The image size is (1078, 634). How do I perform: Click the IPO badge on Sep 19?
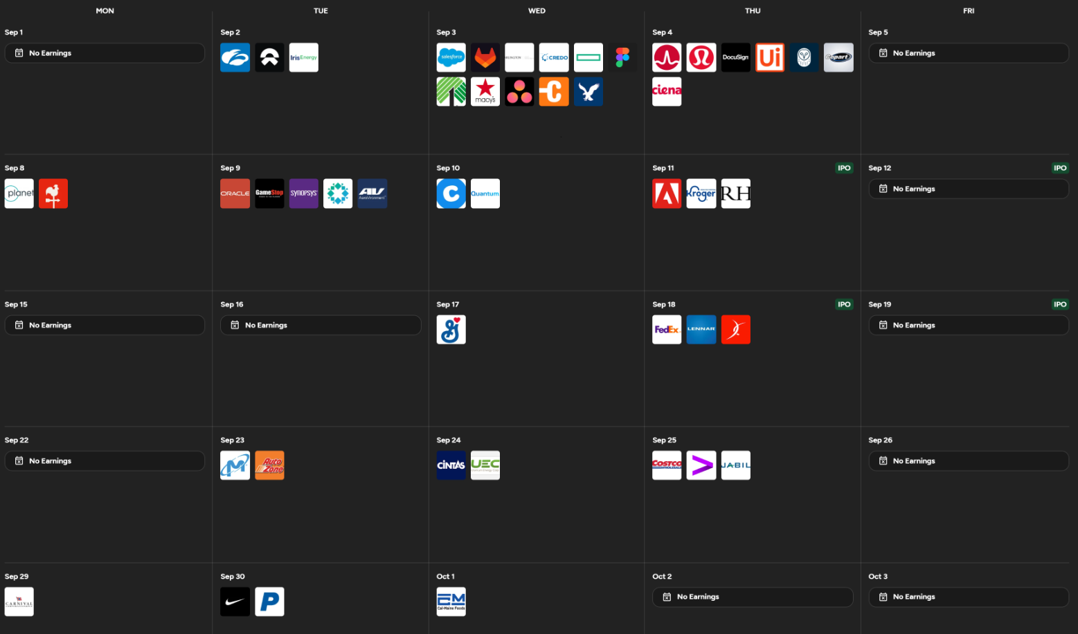click(x=1059, y=304)
